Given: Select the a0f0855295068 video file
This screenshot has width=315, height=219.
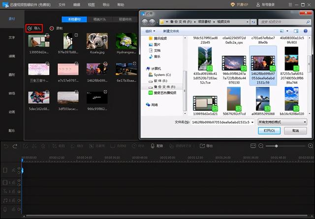Looking at the screenshot, I should [x=263, y=101].
